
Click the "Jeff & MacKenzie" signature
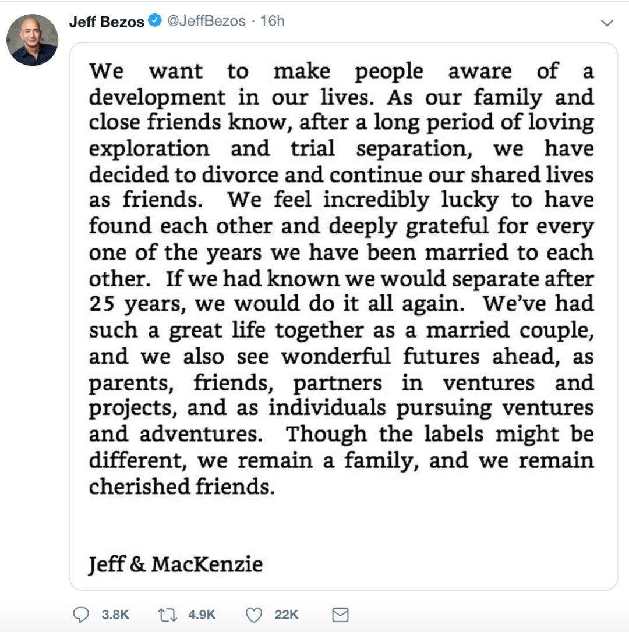(175, 564)
